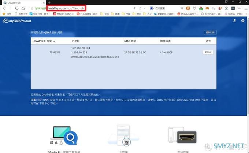Click the myQNAPcloud logo
Image resolution: width=249 pixels, height=153 pixels.
[x=17, y=21]
